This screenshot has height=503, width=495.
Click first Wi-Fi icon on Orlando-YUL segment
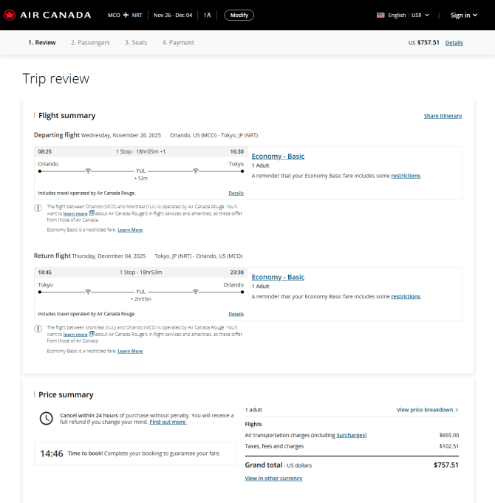(x=88, y=171)
